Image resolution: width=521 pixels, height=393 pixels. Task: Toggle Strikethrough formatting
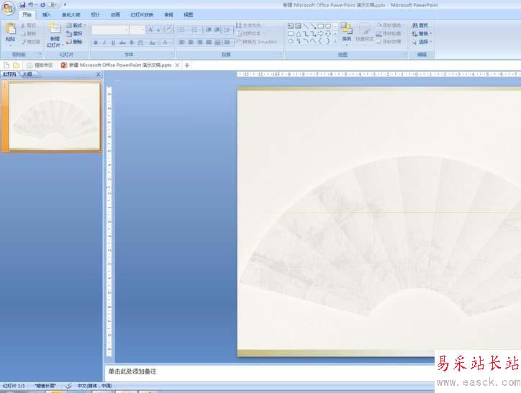(x=122, y=42)
